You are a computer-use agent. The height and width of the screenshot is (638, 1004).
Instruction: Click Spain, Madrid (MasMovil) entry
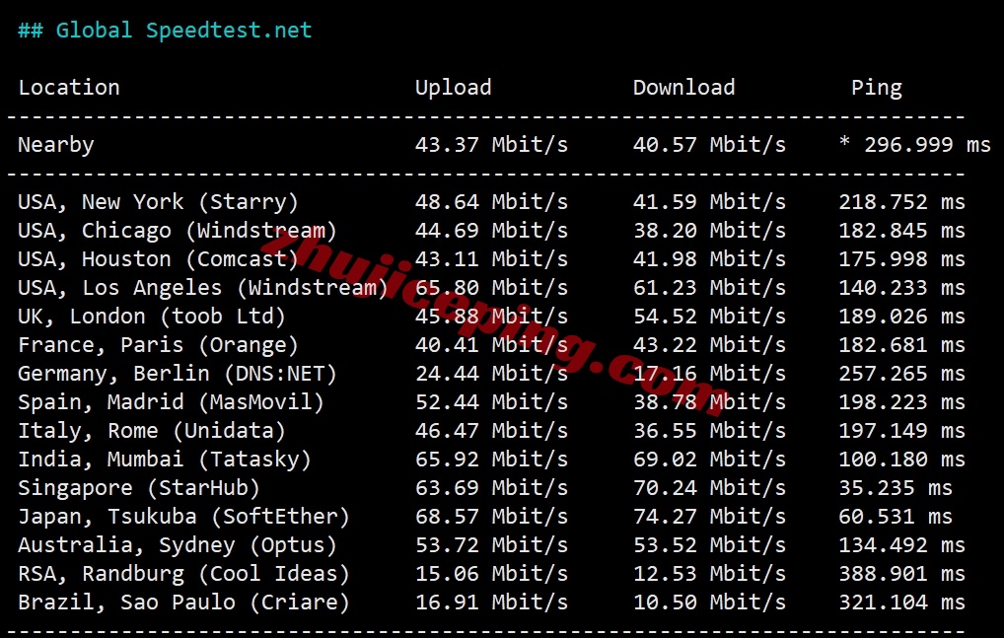[x=171, y=402]
